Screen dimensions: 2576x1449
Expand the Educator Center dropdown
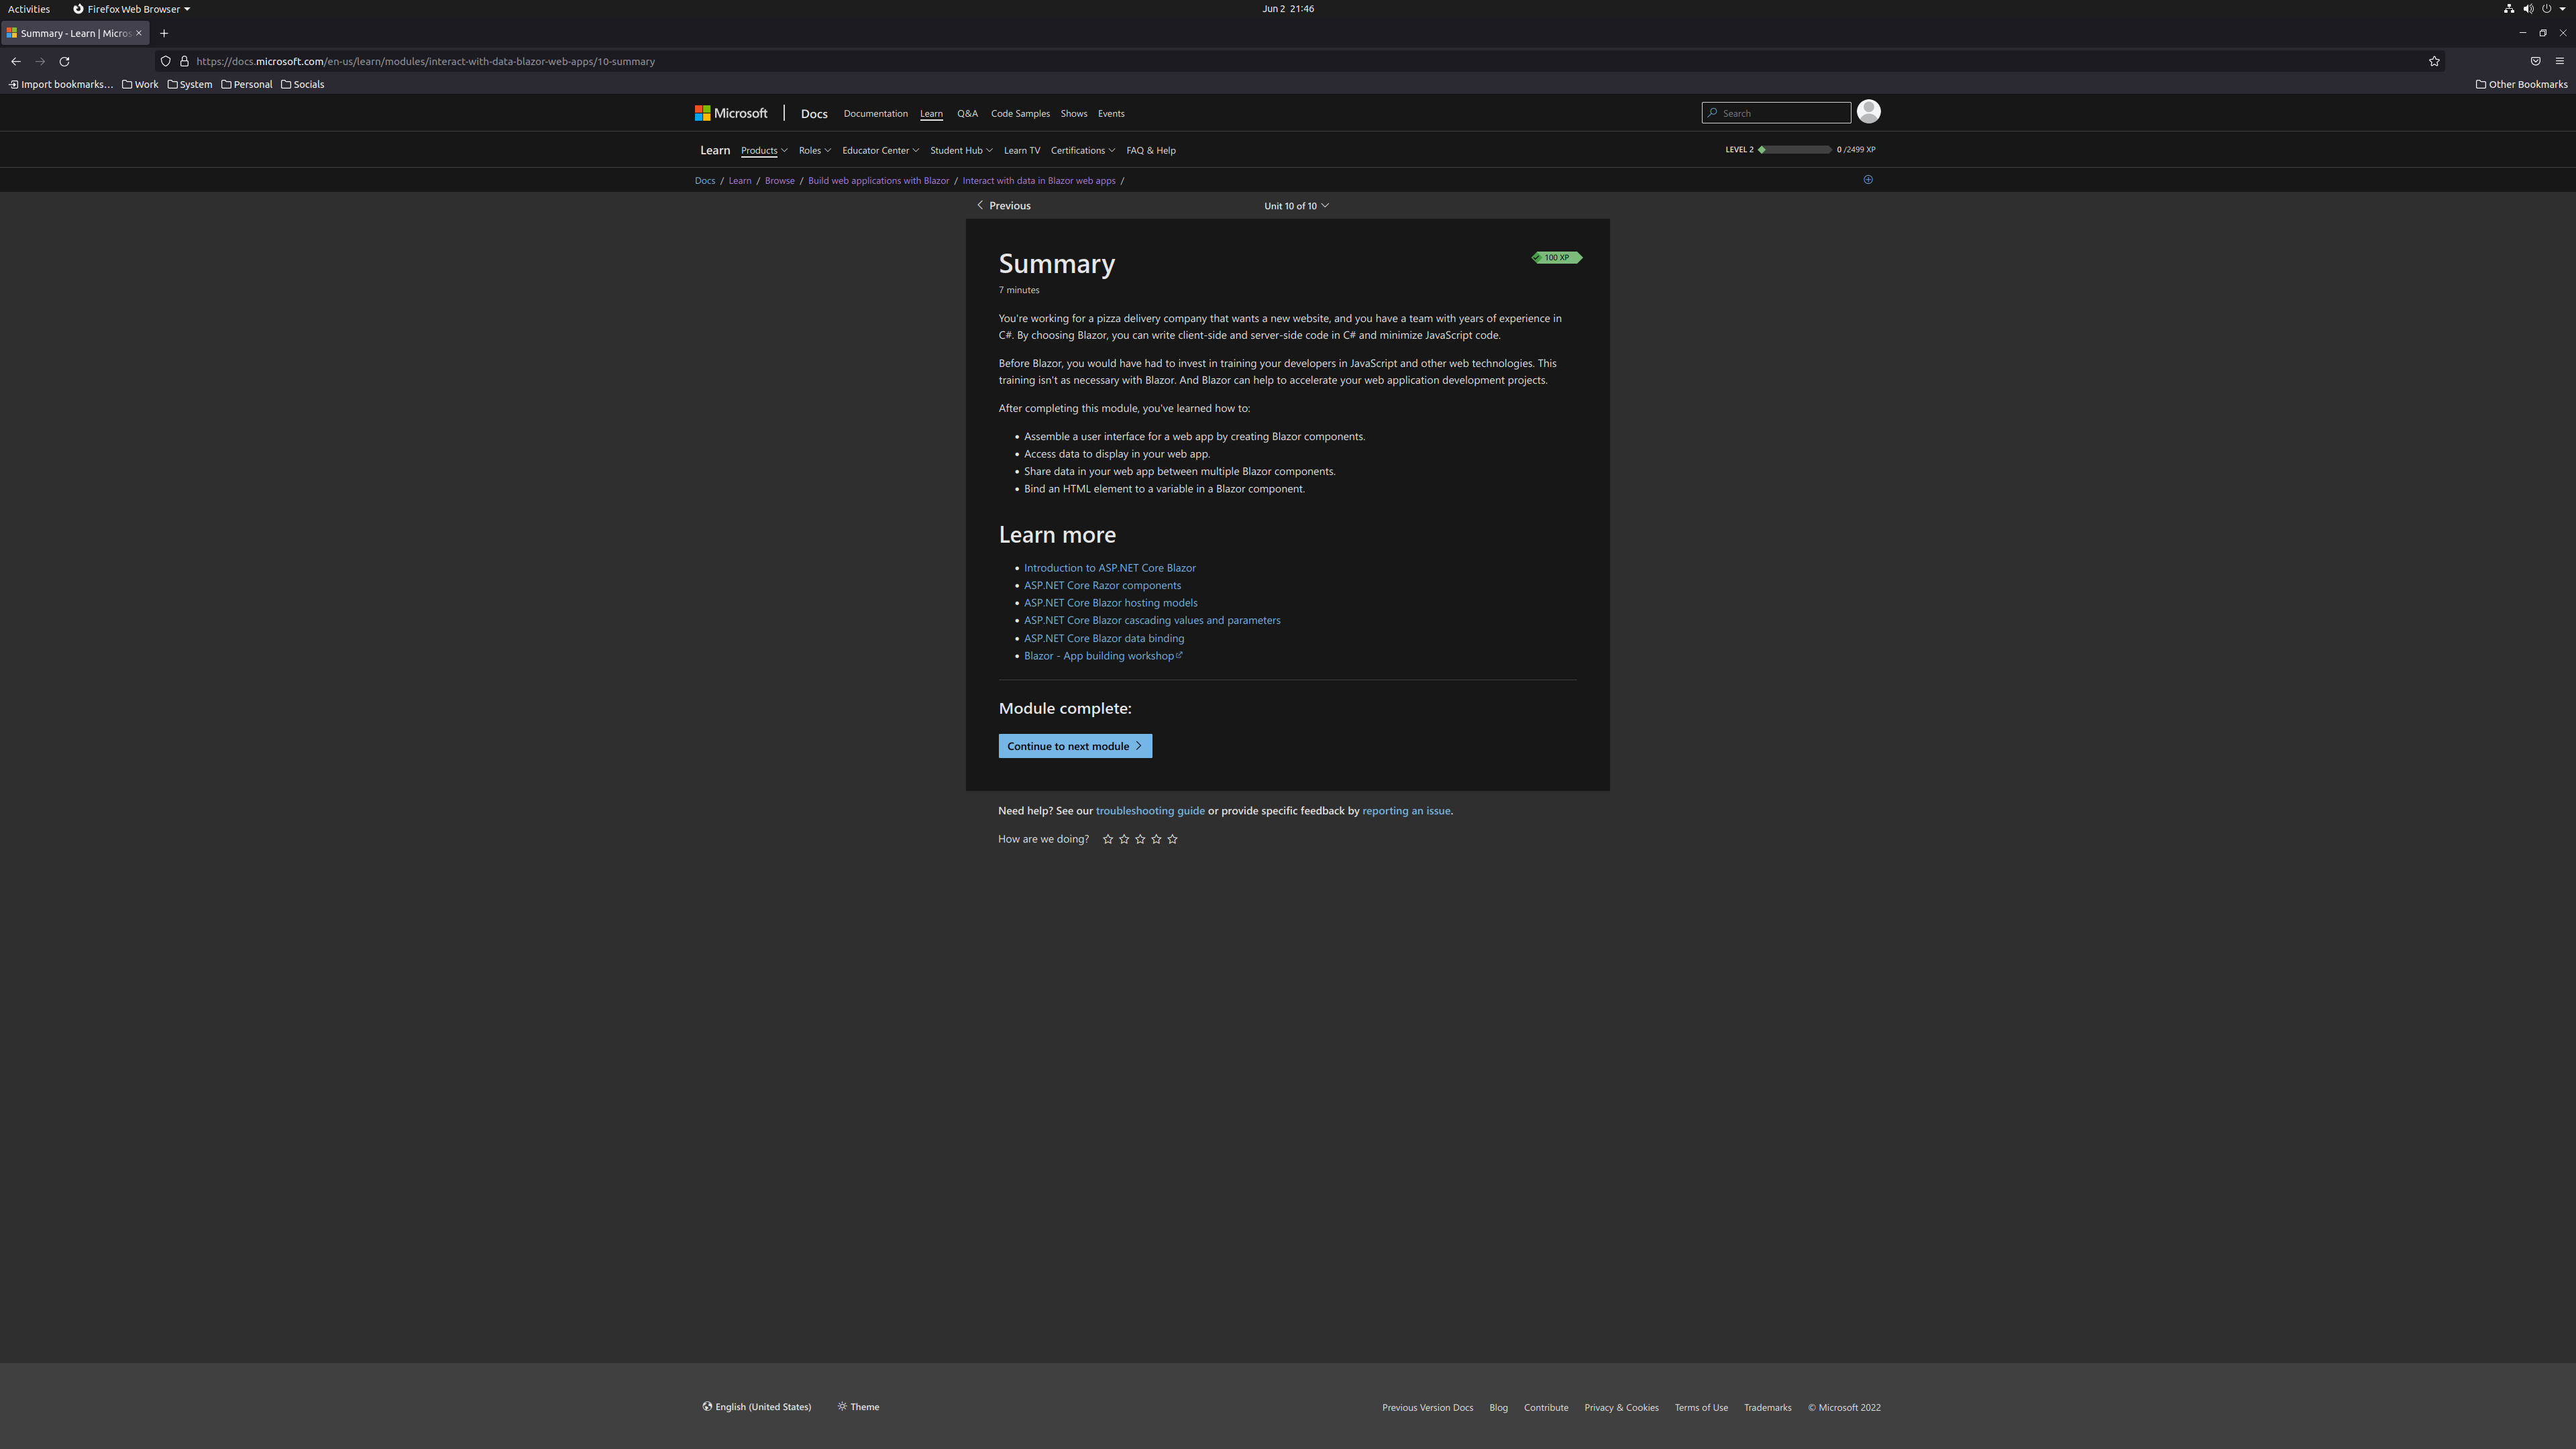tap(880, 150)
